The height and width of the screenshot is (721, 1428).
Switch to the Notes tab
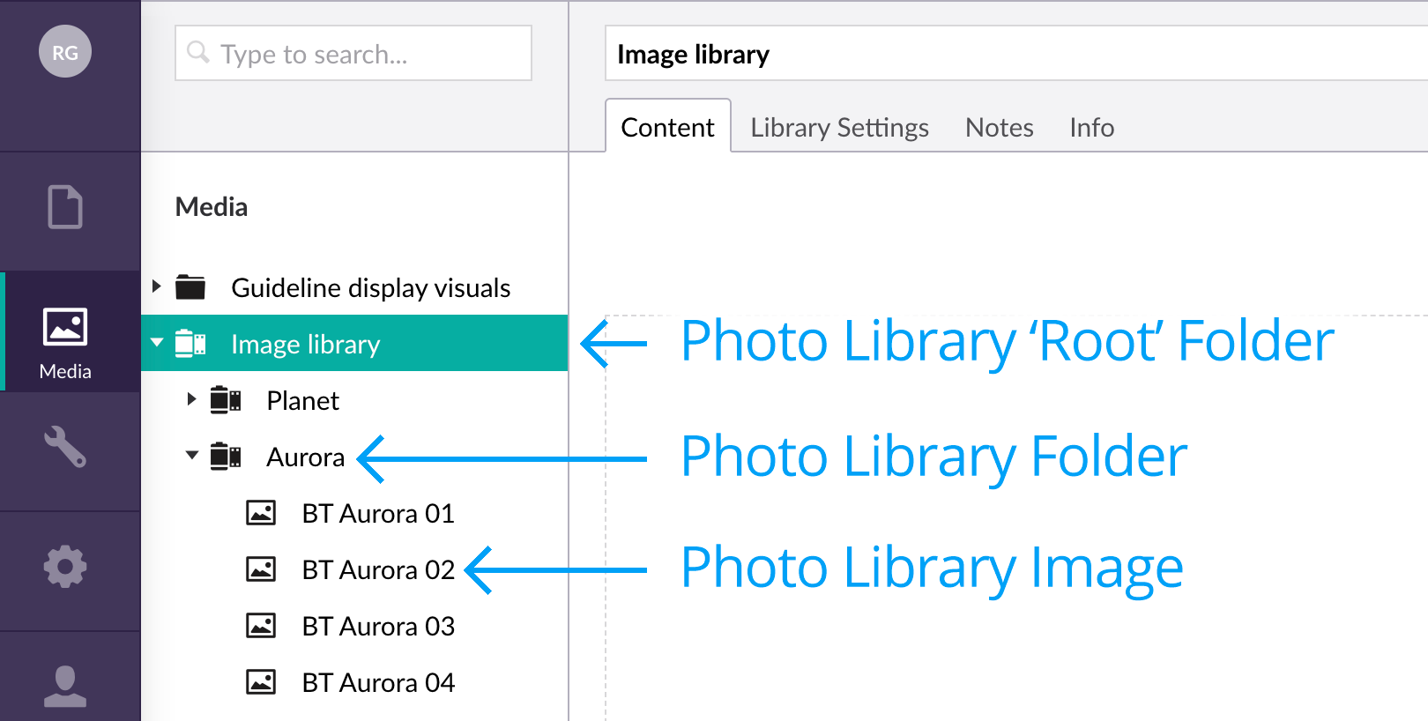click(999, 128)
